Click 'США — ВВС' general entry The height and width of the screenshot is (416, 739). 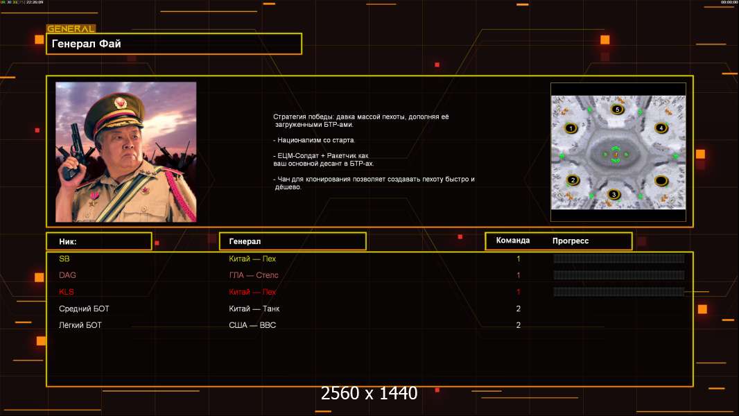point(252,325)
